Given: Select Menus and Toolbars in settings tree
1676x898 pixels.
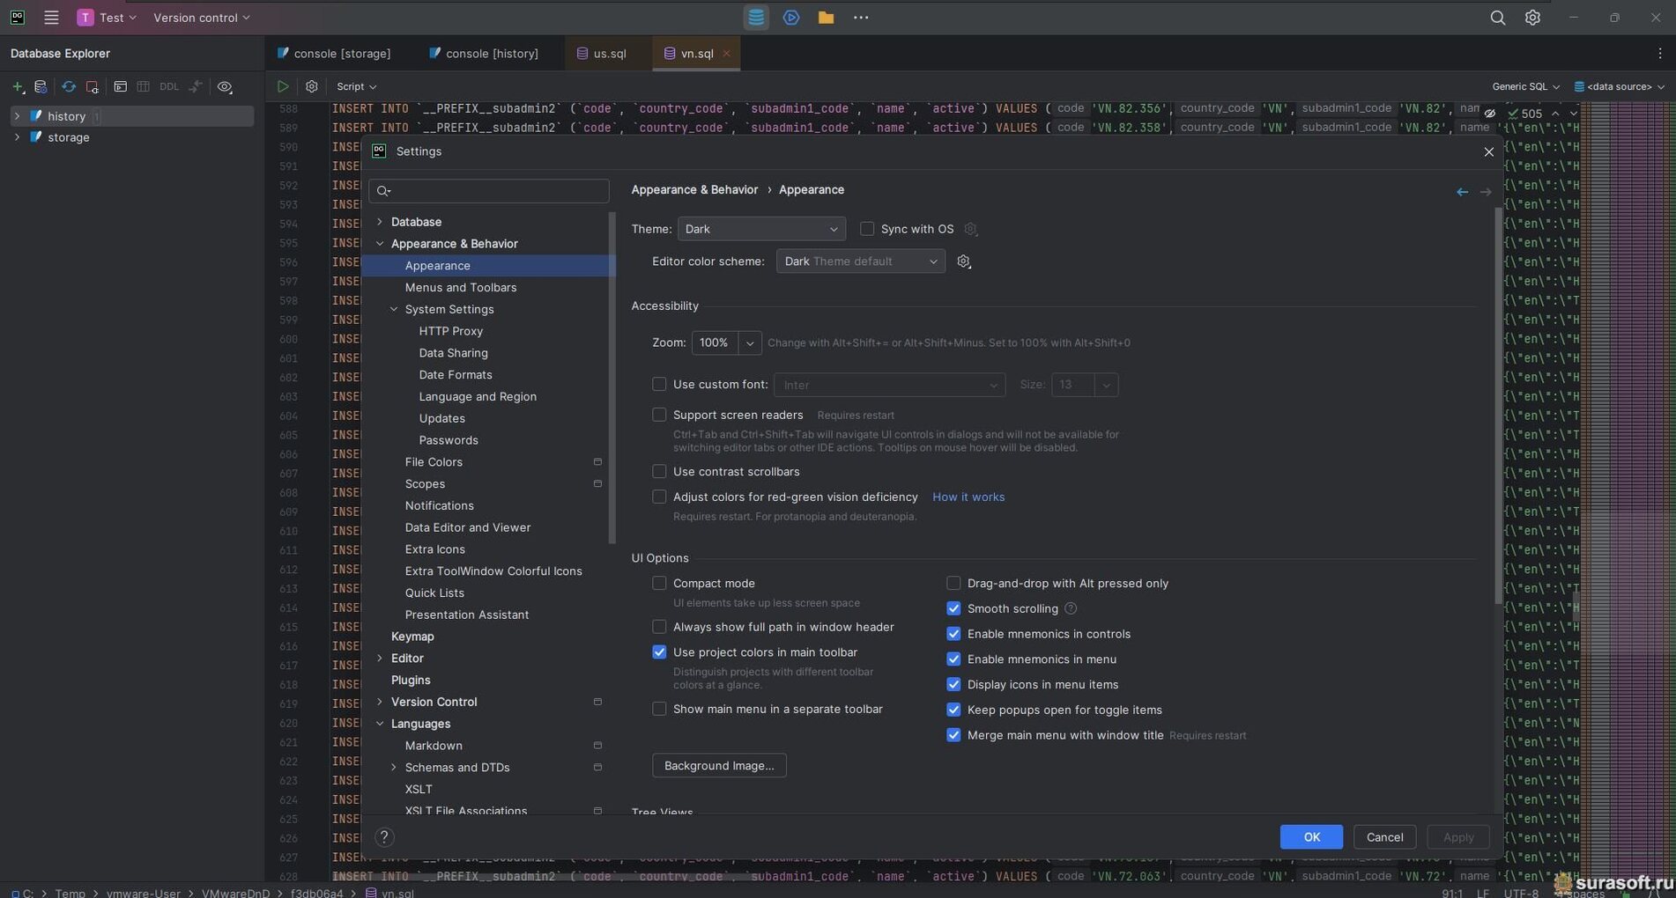Looking at the screenshot, I should (x=460, y=288).
